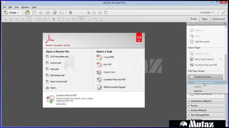Click the previous page arrow icon
229x128 pixels.
point(11,19)
